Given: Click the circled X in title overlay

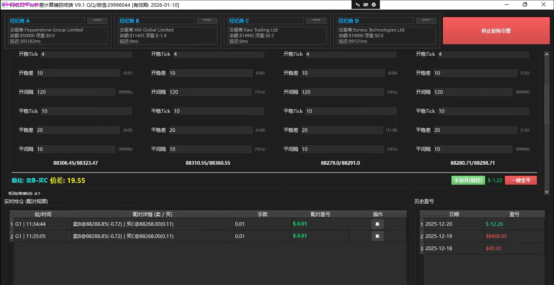Looking at the screenshot, I should (x=374, y=5).
